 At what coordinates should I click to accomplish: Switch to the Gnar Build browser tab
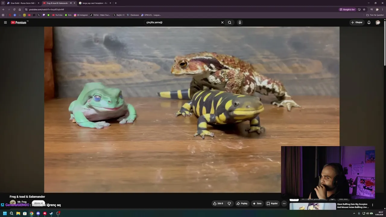point(23,3)
